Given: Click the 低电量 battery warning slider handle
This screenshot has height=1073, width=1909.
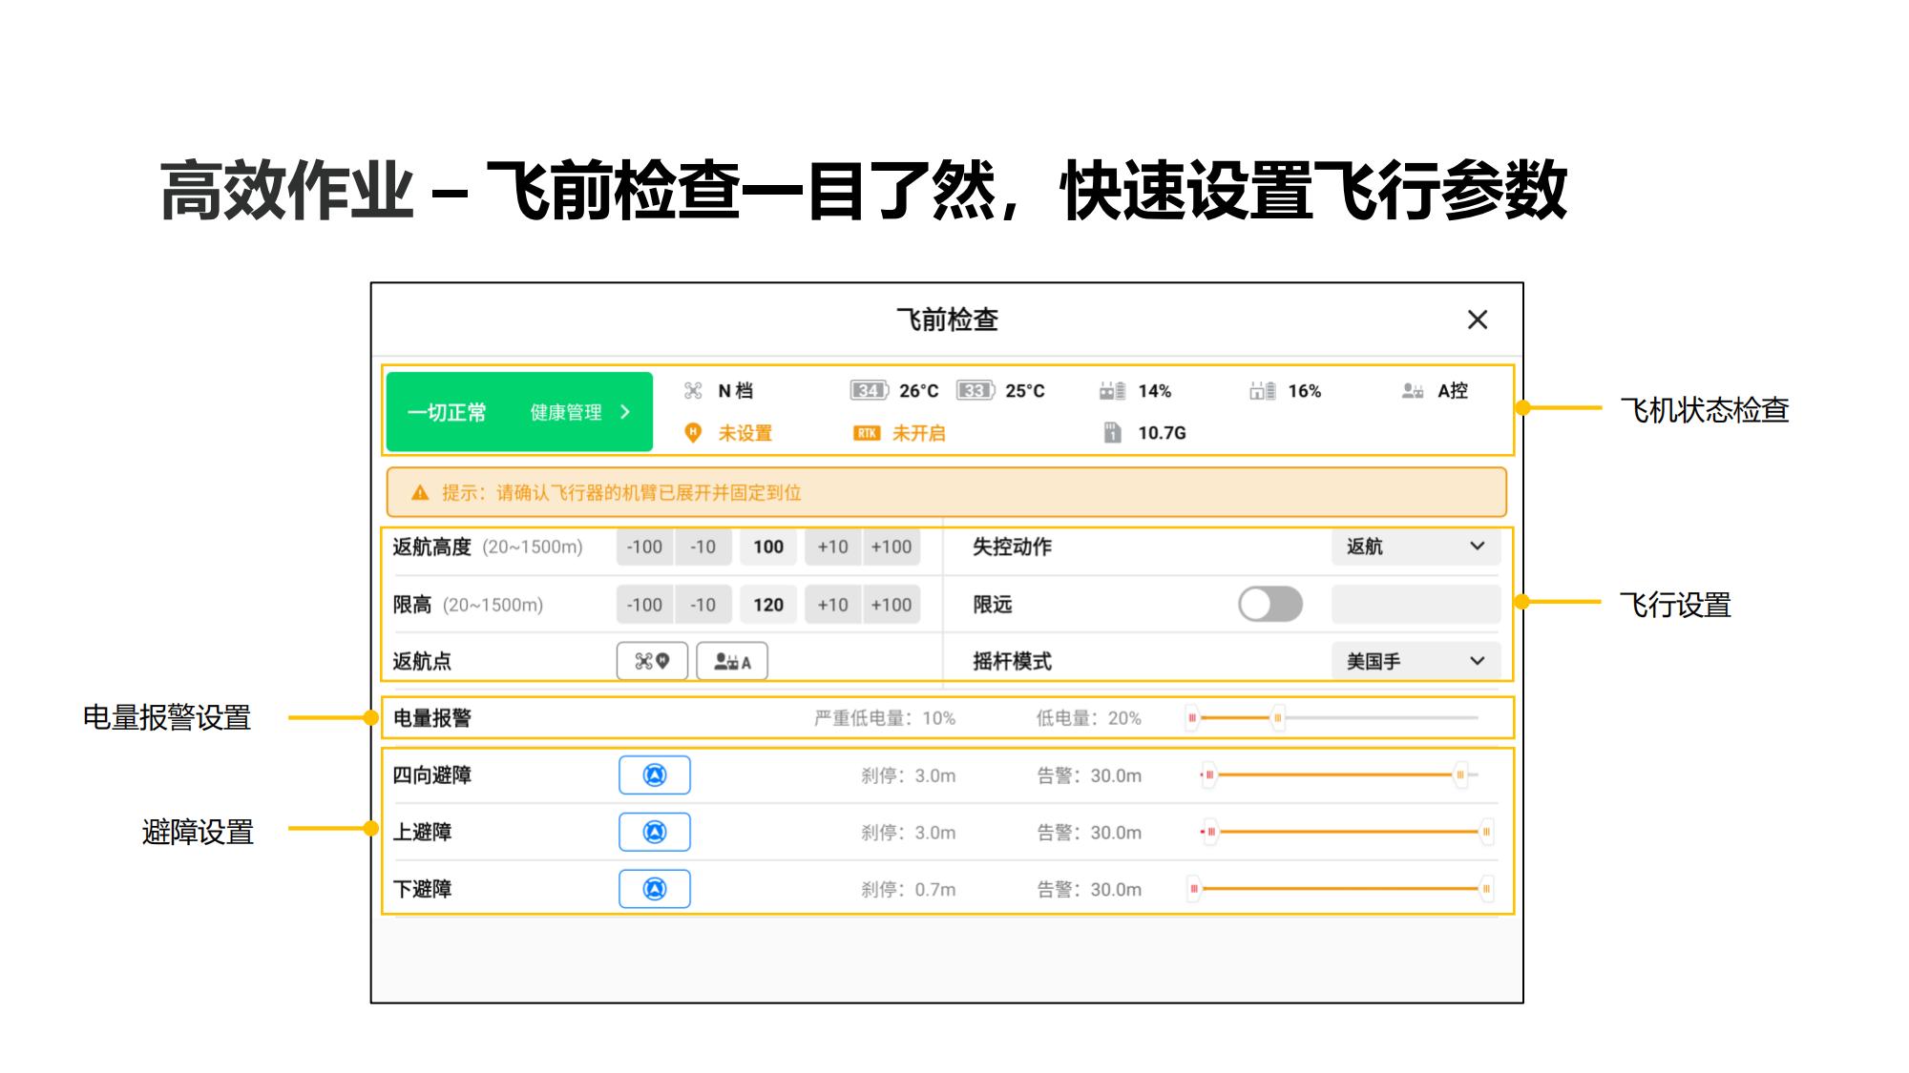Looking at the screenshot, I should tap(1278, 717).
